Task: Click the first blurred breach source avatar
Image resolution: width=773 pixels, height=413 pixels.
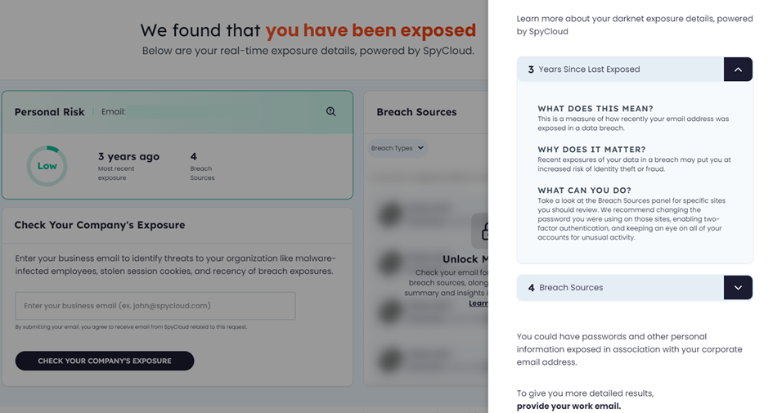Action: point(390,214)
